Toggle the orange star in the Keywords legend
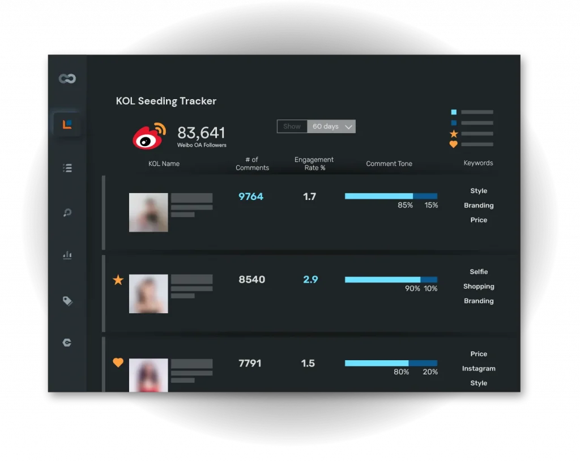 [x=453, y=134]
